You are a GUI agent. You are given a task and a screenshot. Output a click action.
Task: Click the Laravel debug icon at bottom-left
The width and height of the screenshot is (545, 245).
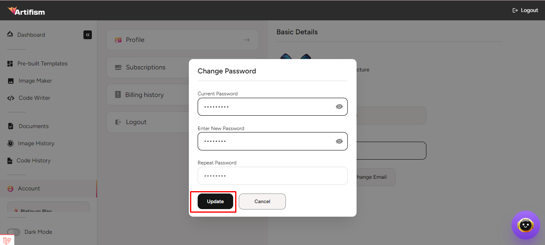click(7, 240)
